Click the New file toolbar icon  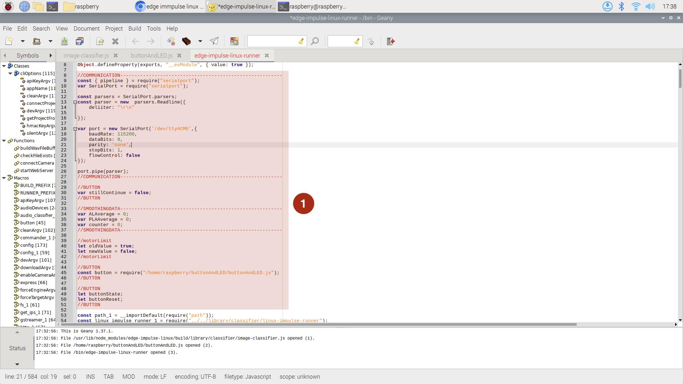[x=9, y=41]
